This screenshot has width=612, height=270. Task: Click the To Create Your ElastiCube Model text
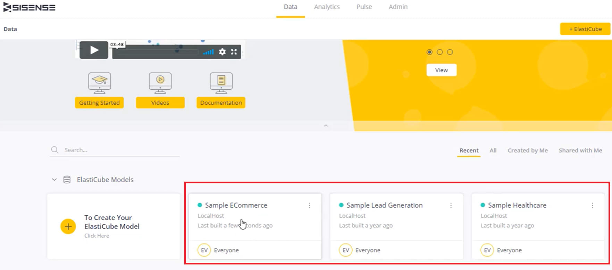coord(112,222)
